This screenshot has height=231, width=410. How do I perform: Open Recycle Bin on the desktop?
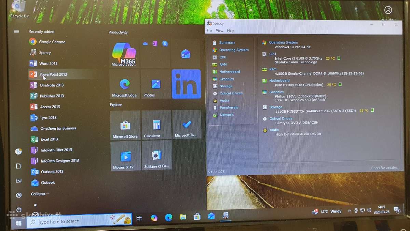pos(19,9)
